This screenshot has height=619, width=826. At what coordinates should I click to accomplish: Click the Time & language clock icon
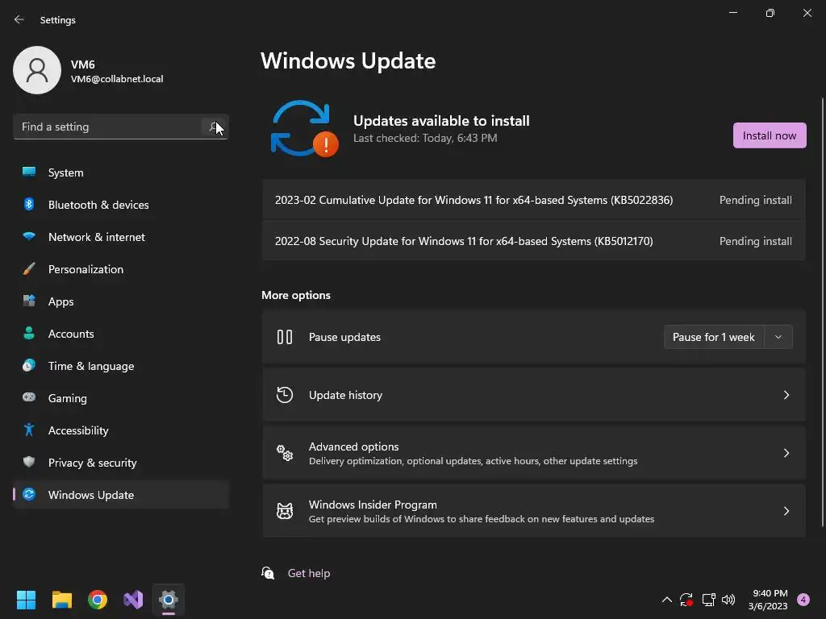pos(29,365)
